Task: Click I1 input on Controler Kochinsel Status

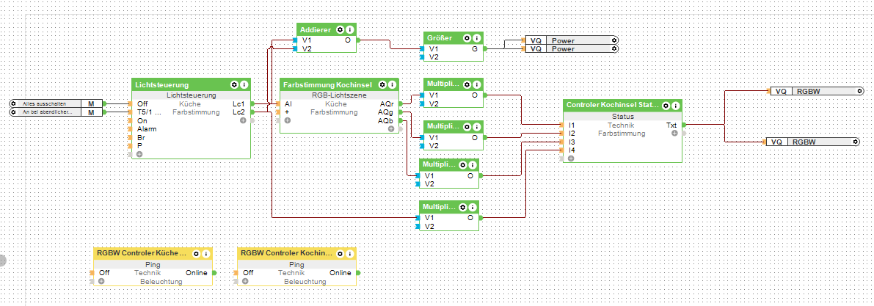Action: click(572, 125)
